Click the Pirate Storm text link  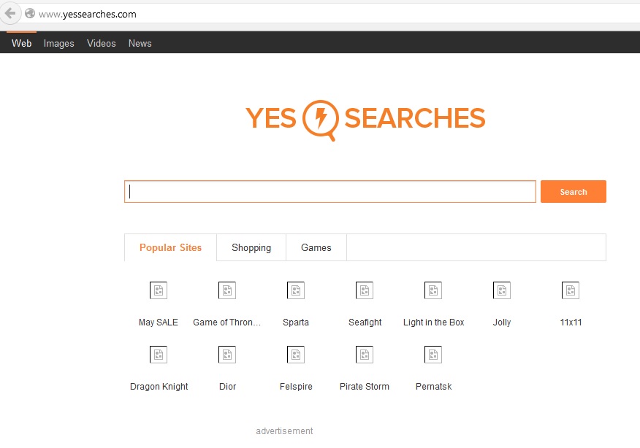pos(365,387)
